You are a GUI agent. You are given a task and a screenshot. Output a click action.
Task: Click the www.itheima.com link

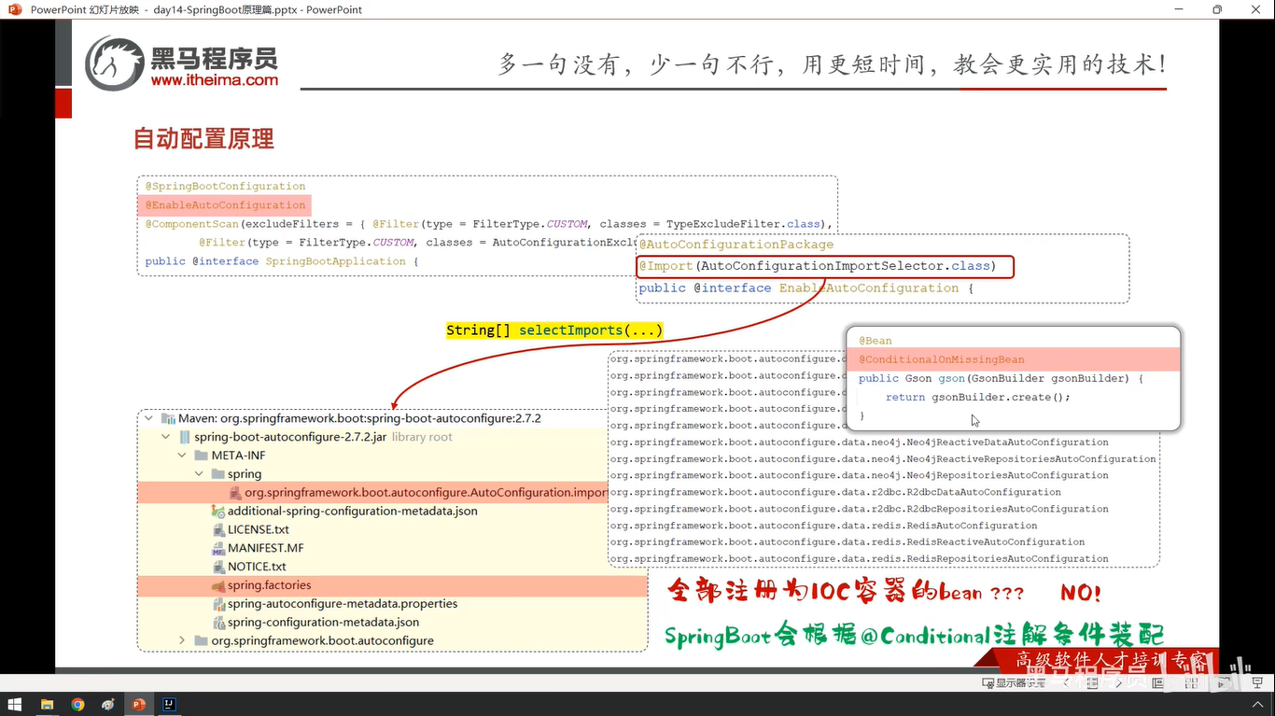click(x=214, y=80)
